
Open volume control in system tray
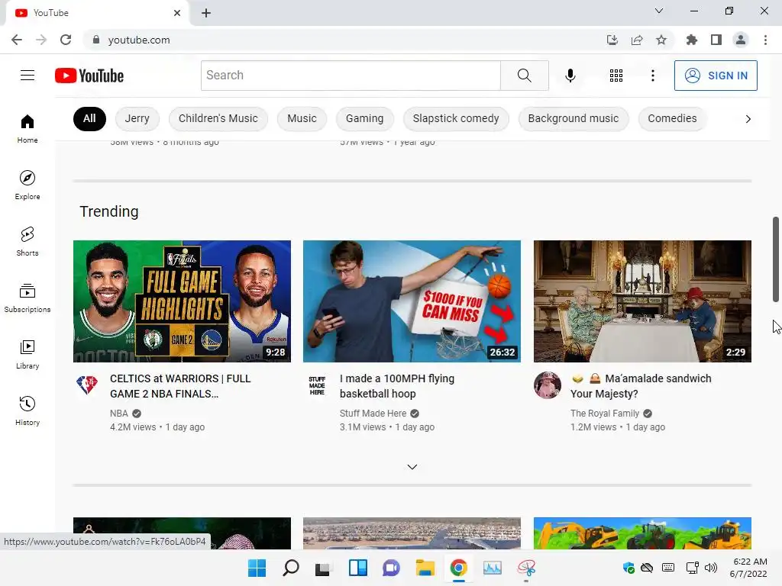tap(711, 568)
